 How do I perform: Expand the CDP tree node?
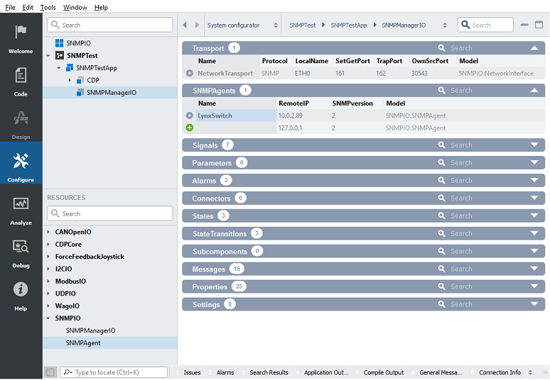click(x=70, y=80)
